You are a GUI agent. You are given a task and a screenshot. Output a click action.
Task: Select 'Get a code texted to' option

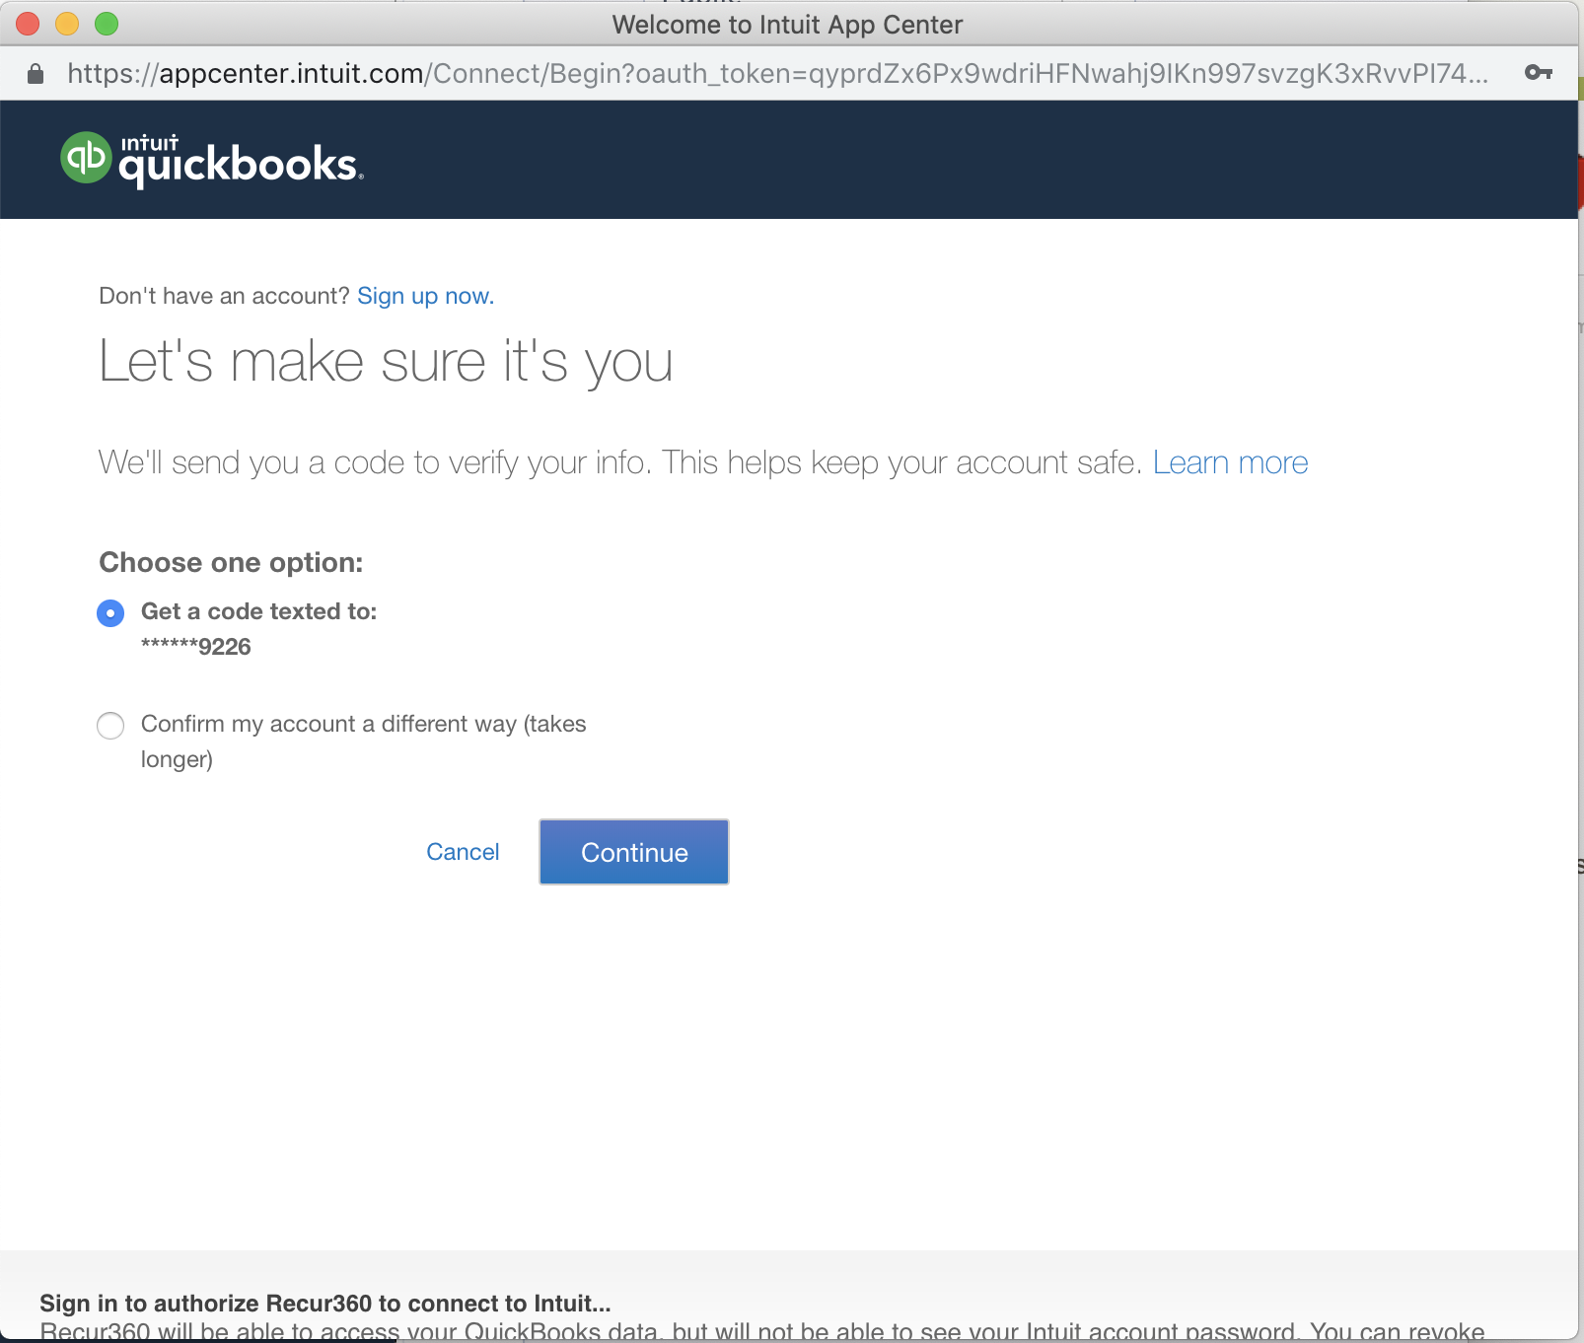click(110, 612)
